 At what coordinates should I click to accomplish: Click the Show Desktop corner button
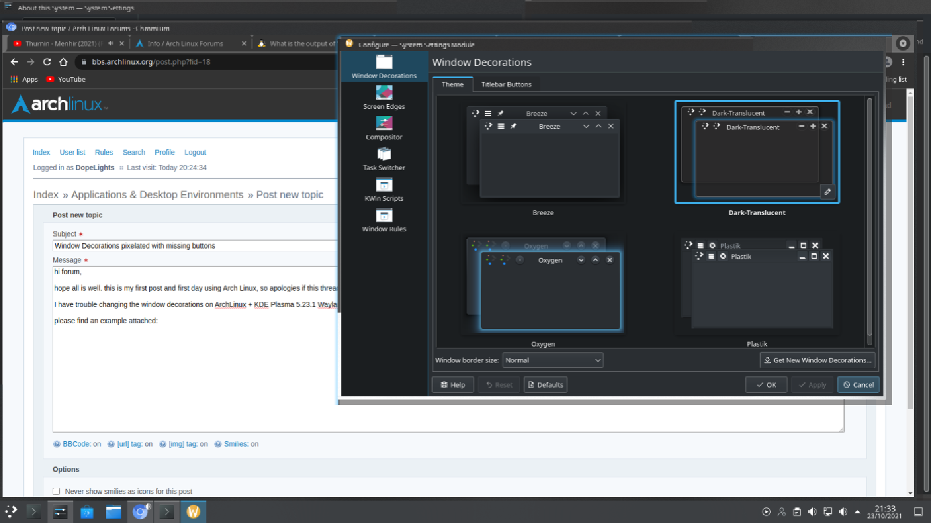click(918, 512)
